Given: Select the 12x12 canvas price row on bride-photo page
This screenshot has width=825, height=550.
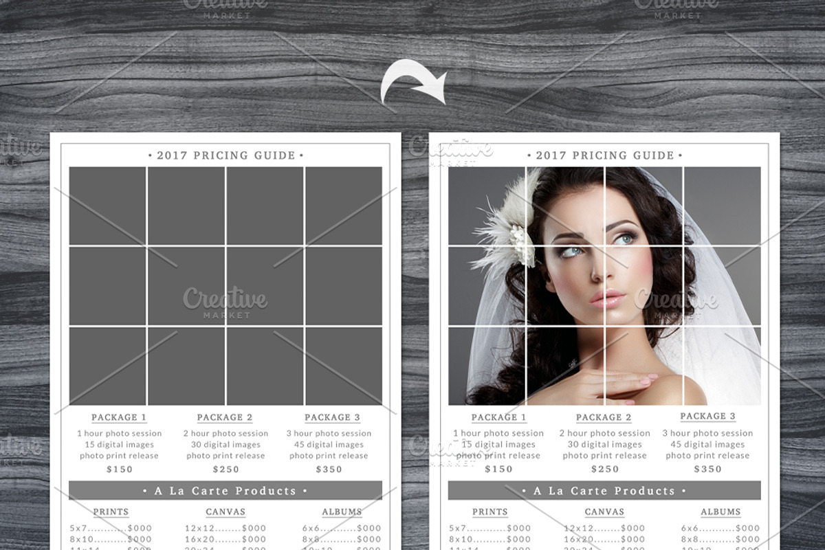Looking at the screenshot, I should click(x=605, y=529).
